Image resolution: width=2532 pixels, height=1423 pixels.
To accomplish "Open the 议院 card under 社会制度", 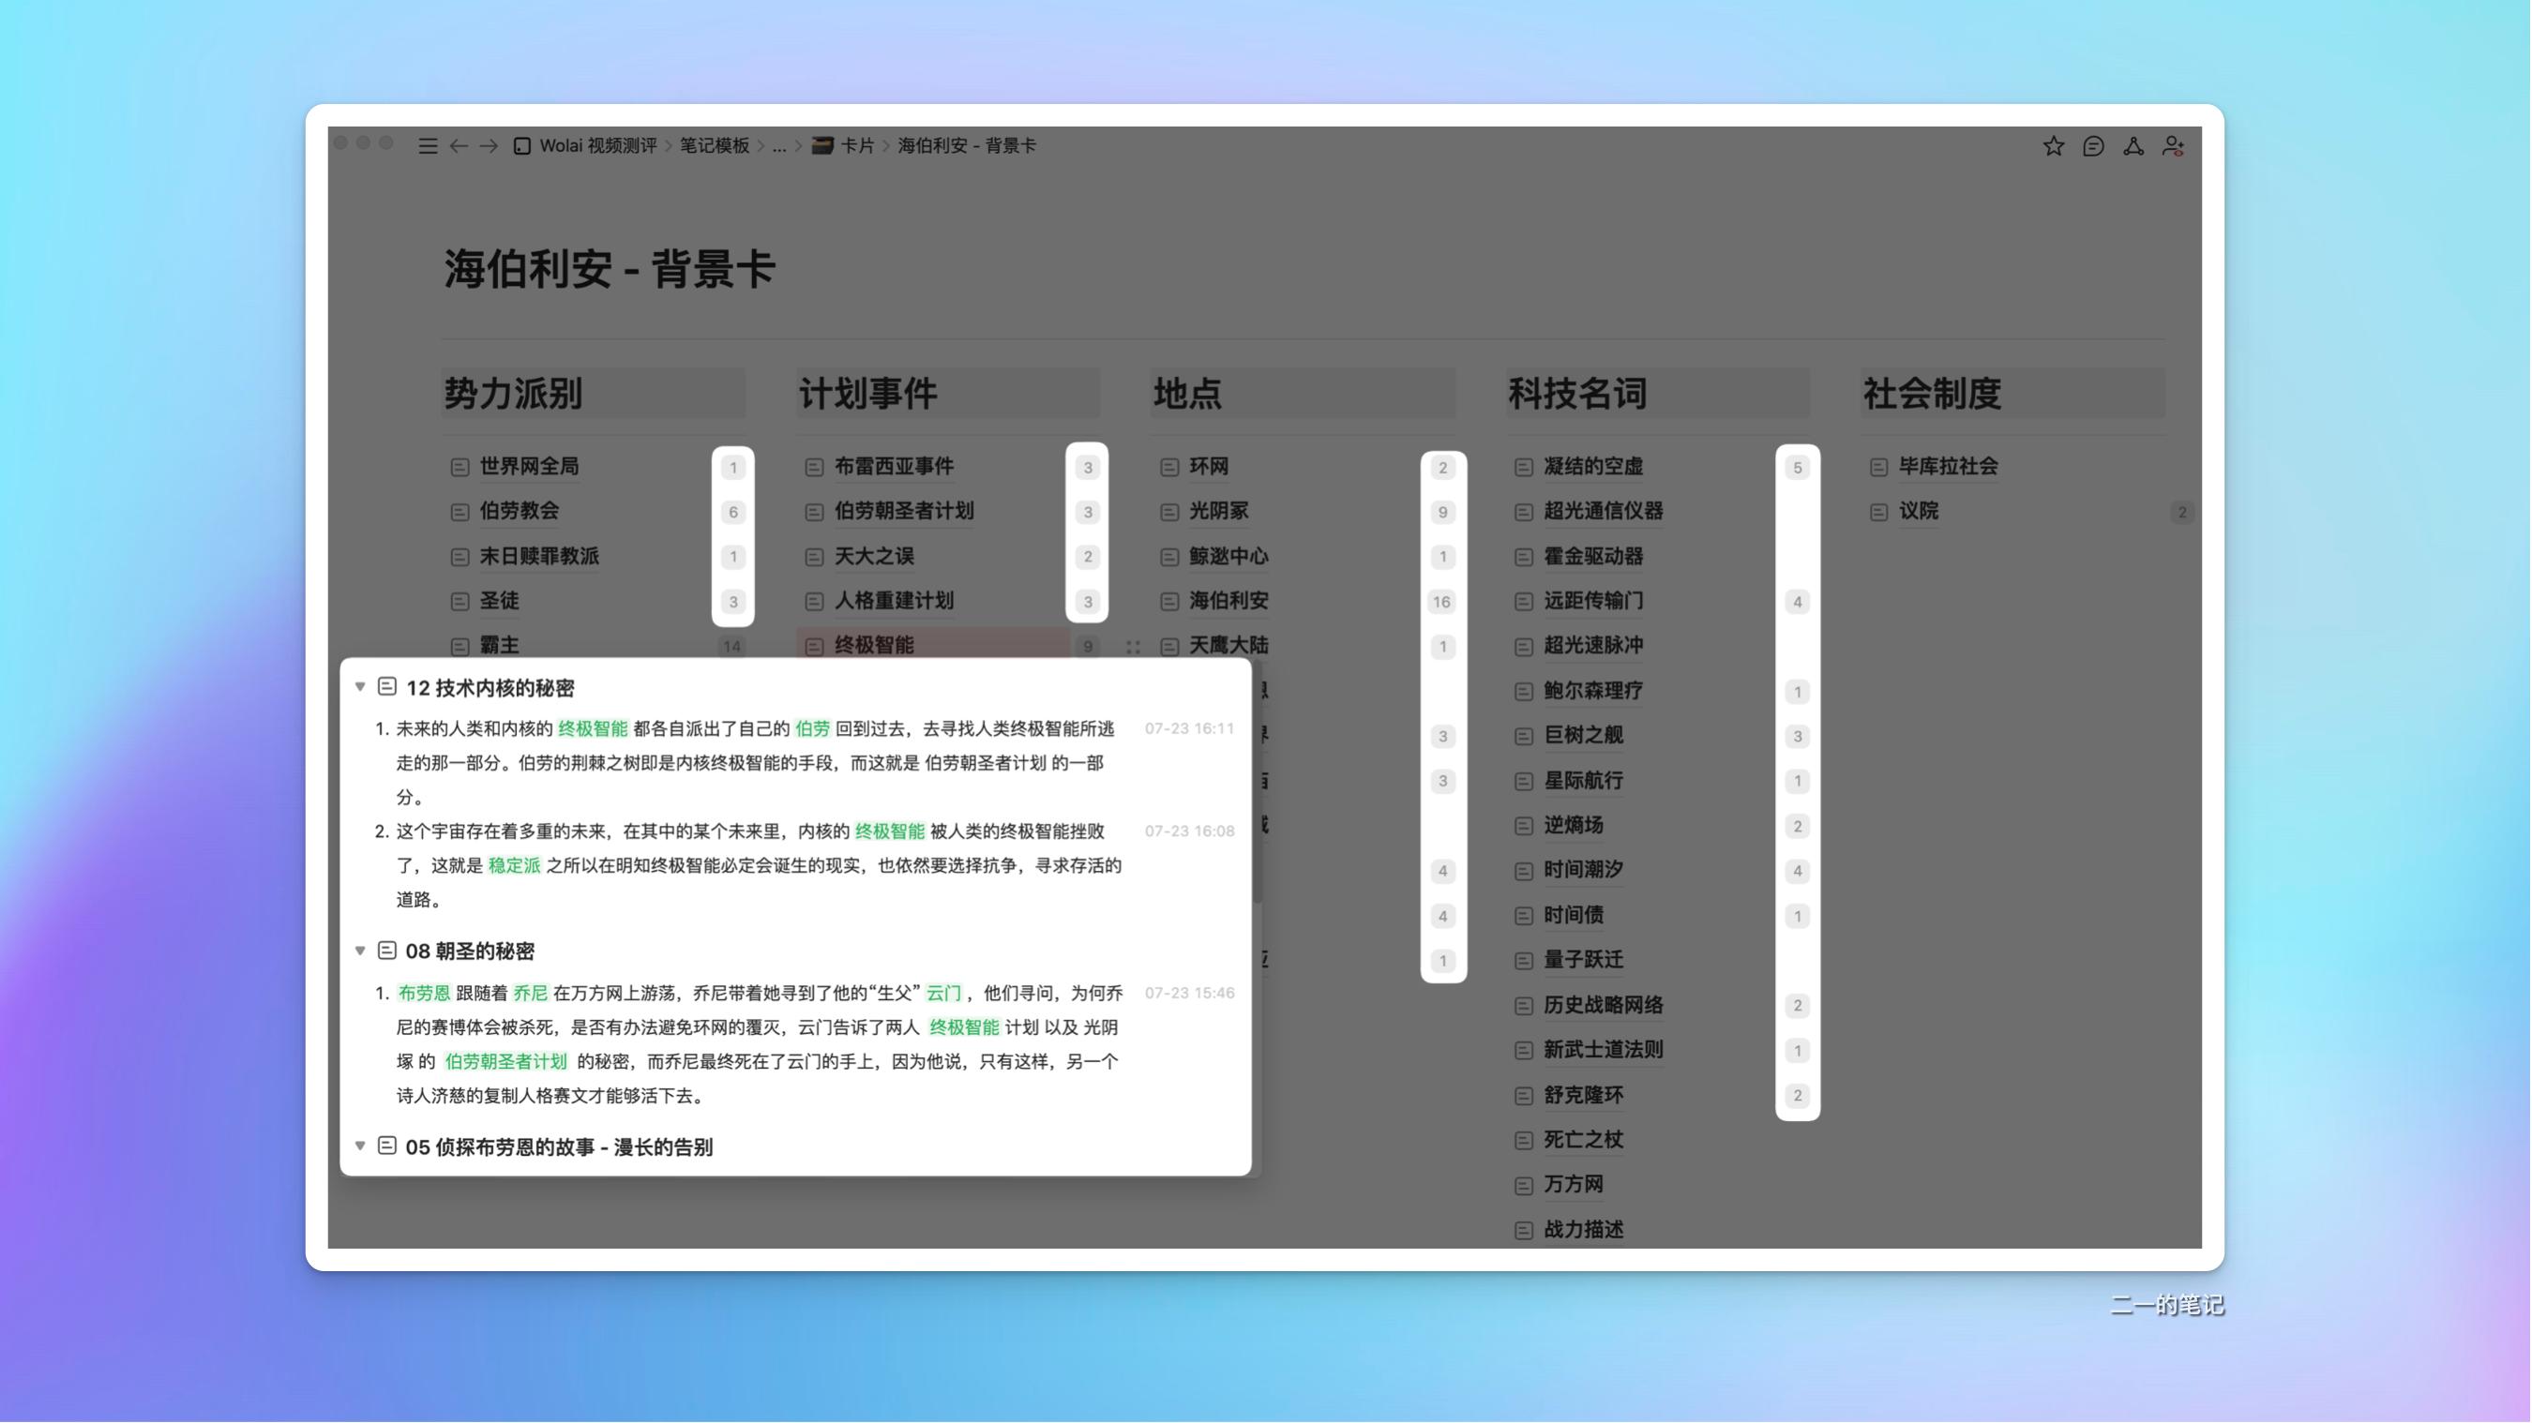I will pyautogui.click(x=1919, y=511).
